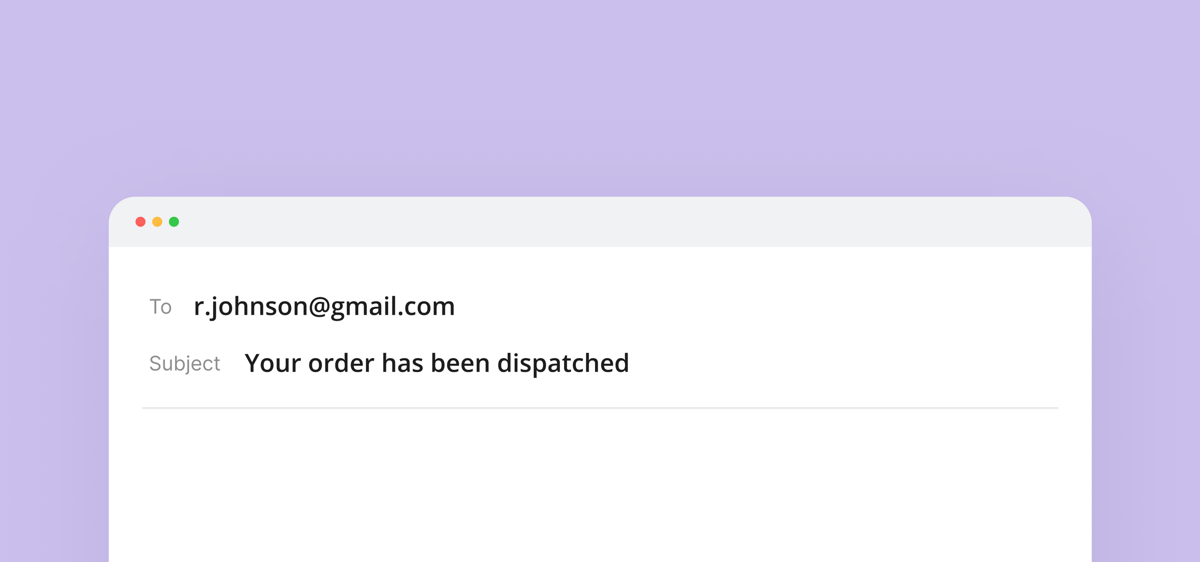1200x562 pixels.
Task: Click inside the empty message body
Action: pyautogui.click(x=600, y=485)
